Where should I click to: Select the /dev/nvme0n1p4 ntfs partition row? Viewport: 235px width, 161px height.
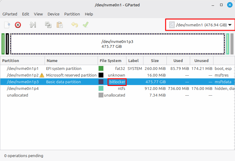click(x=64, y=88)
